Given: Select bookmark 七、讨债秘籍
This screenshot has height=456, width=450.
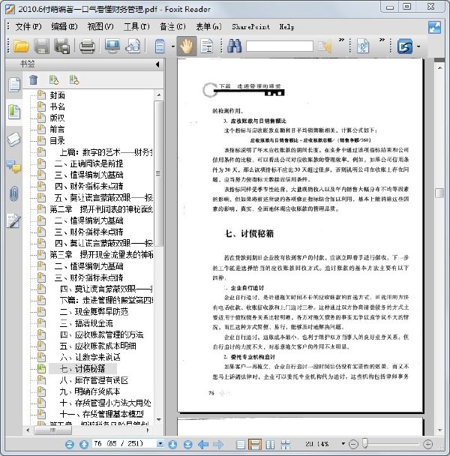Looking at the screenshot, I should click(82, 368).
